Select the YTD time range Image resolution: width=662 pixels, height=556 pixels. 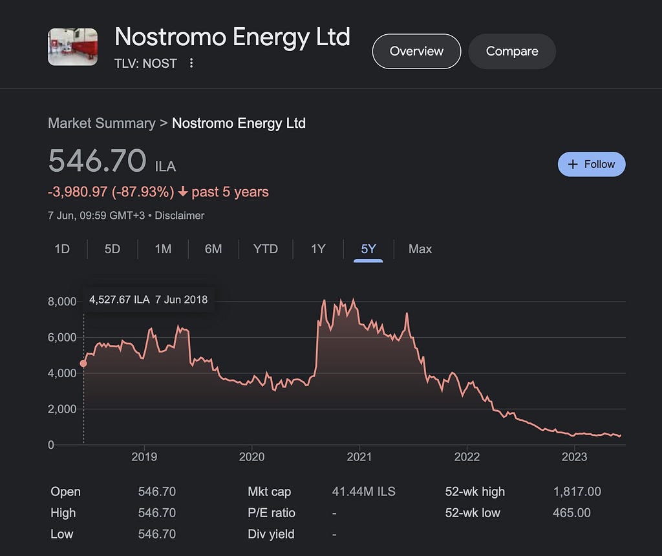tap(266, 249)
